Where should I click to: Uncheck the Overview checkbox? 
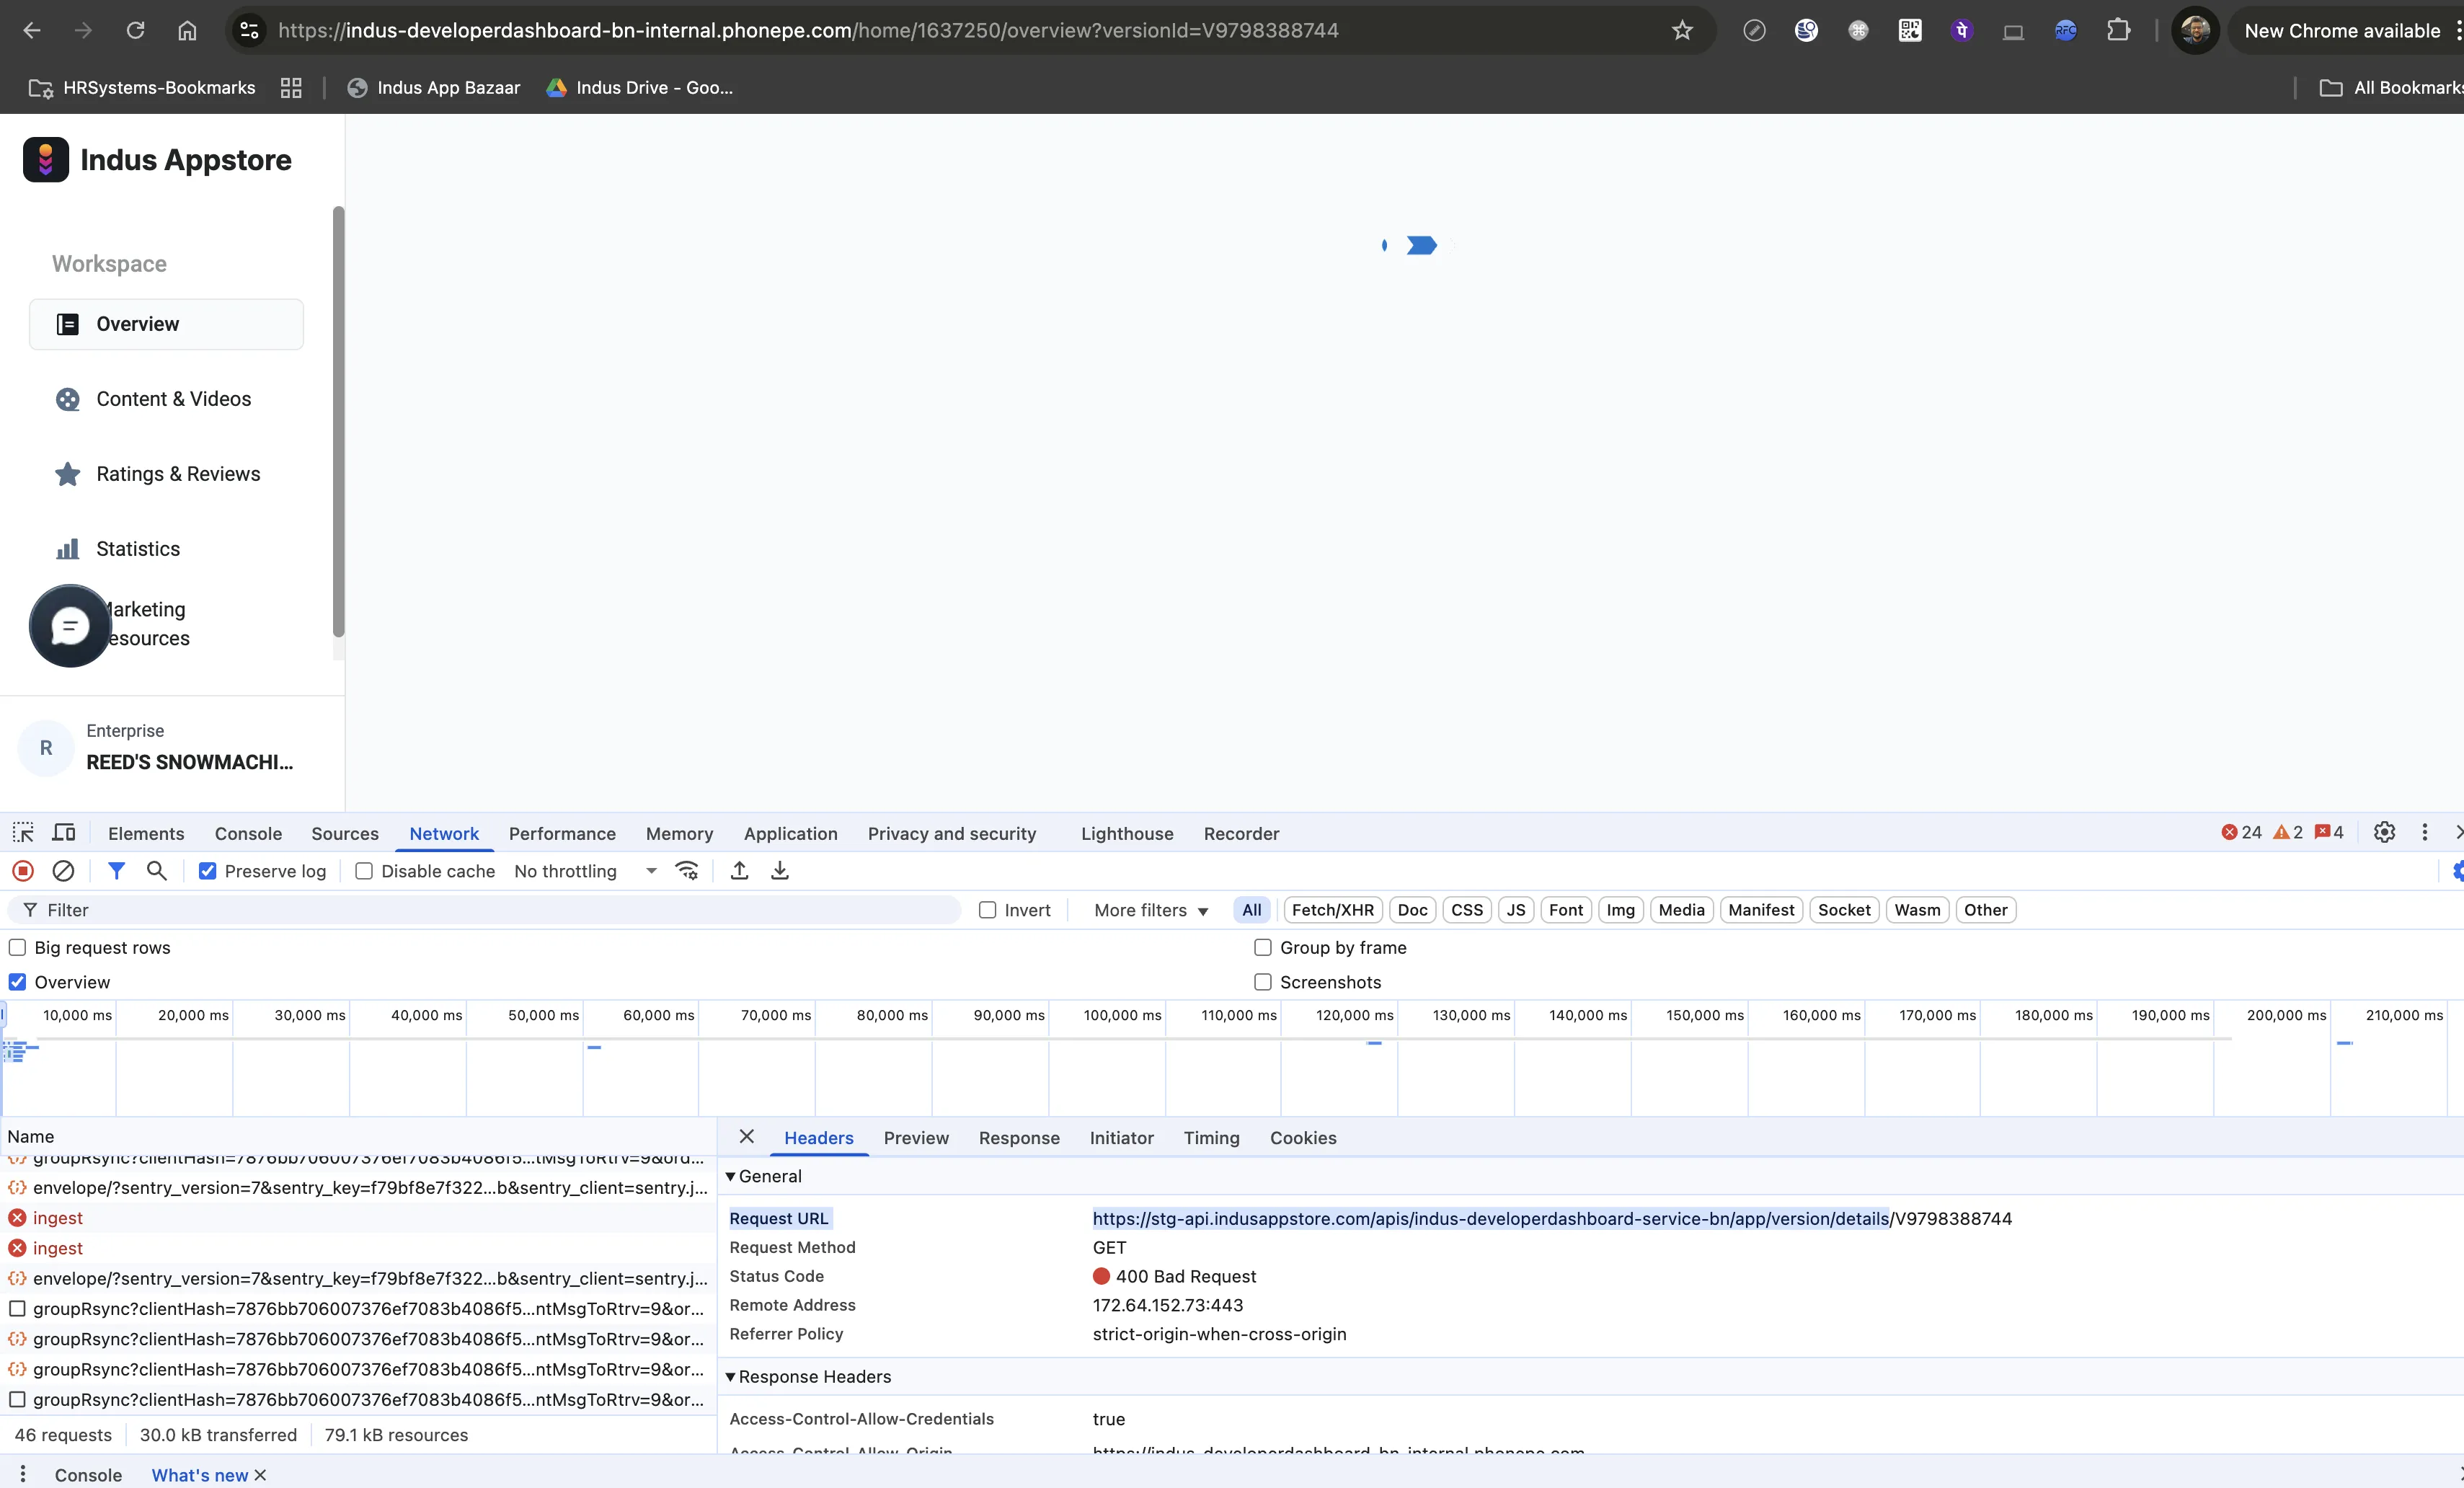18,982
